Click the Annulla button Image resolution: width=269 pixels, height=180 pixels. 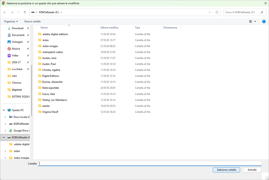[252, 170]
